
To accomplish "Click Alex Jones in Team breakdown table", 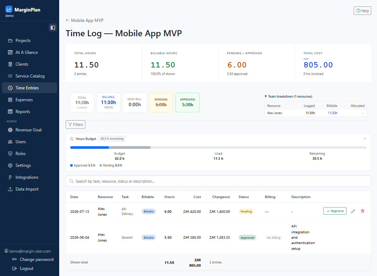I will [x=274, y=113].
